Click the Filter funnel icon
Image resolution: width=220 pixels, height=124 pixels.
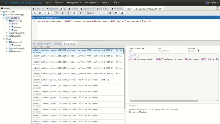tap(81, 13)
